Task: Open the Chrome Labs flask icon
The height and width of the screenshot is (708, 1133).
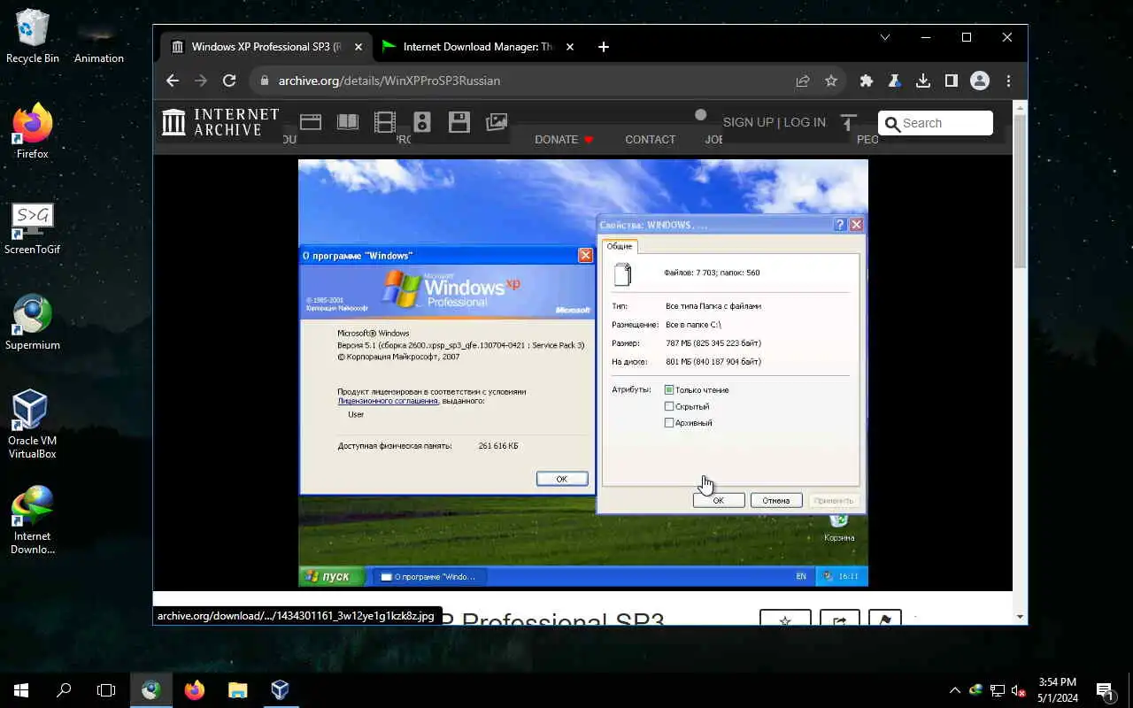Action: click(895, 81)
